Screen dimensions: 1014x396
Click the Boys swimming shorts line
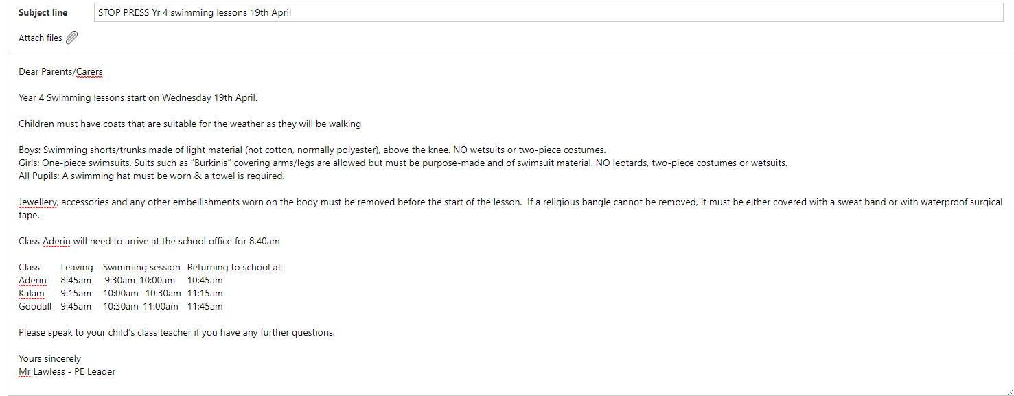click(x=312, y=150)
